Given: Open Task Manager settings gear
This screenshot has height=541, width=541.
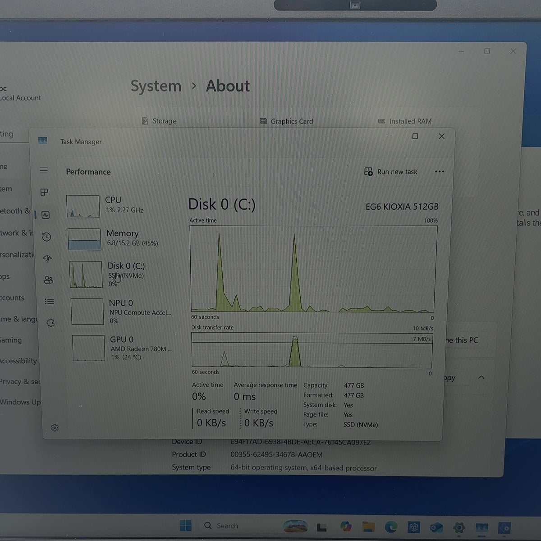Looking at the screenshot, I should tap(55, 427).
